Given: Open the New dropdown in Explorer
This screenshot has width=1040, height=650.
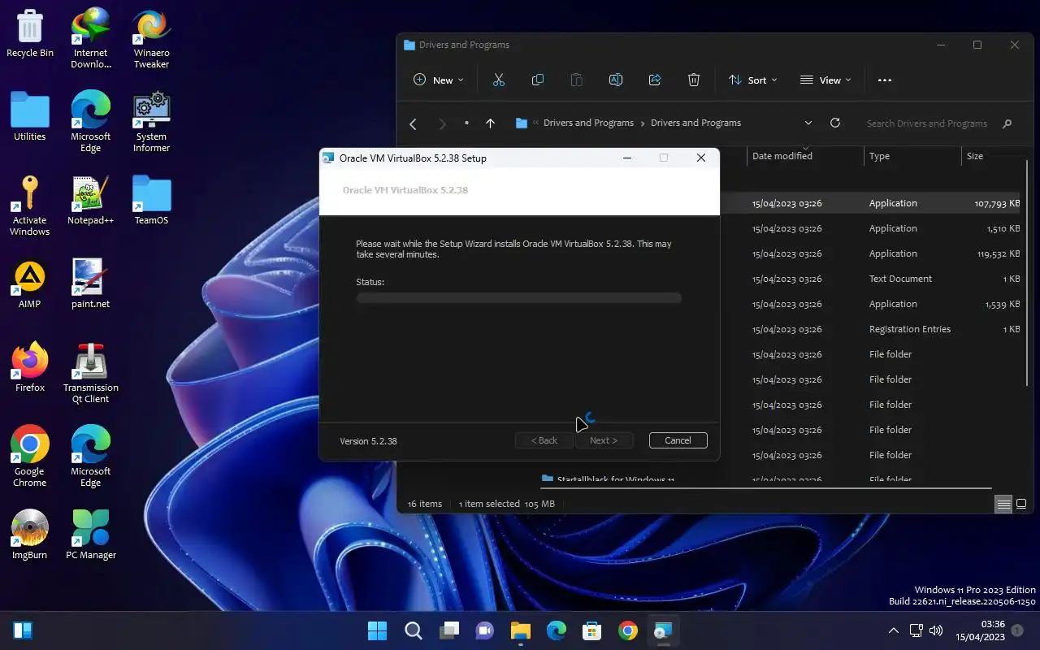Looking at the screenshot, I should (x=438, y=80).
